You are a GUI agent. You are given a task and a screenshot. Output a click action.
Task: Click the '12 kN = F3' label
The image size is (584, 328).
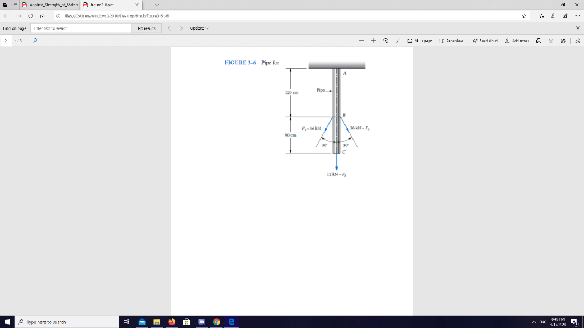(x=336, y=174)
